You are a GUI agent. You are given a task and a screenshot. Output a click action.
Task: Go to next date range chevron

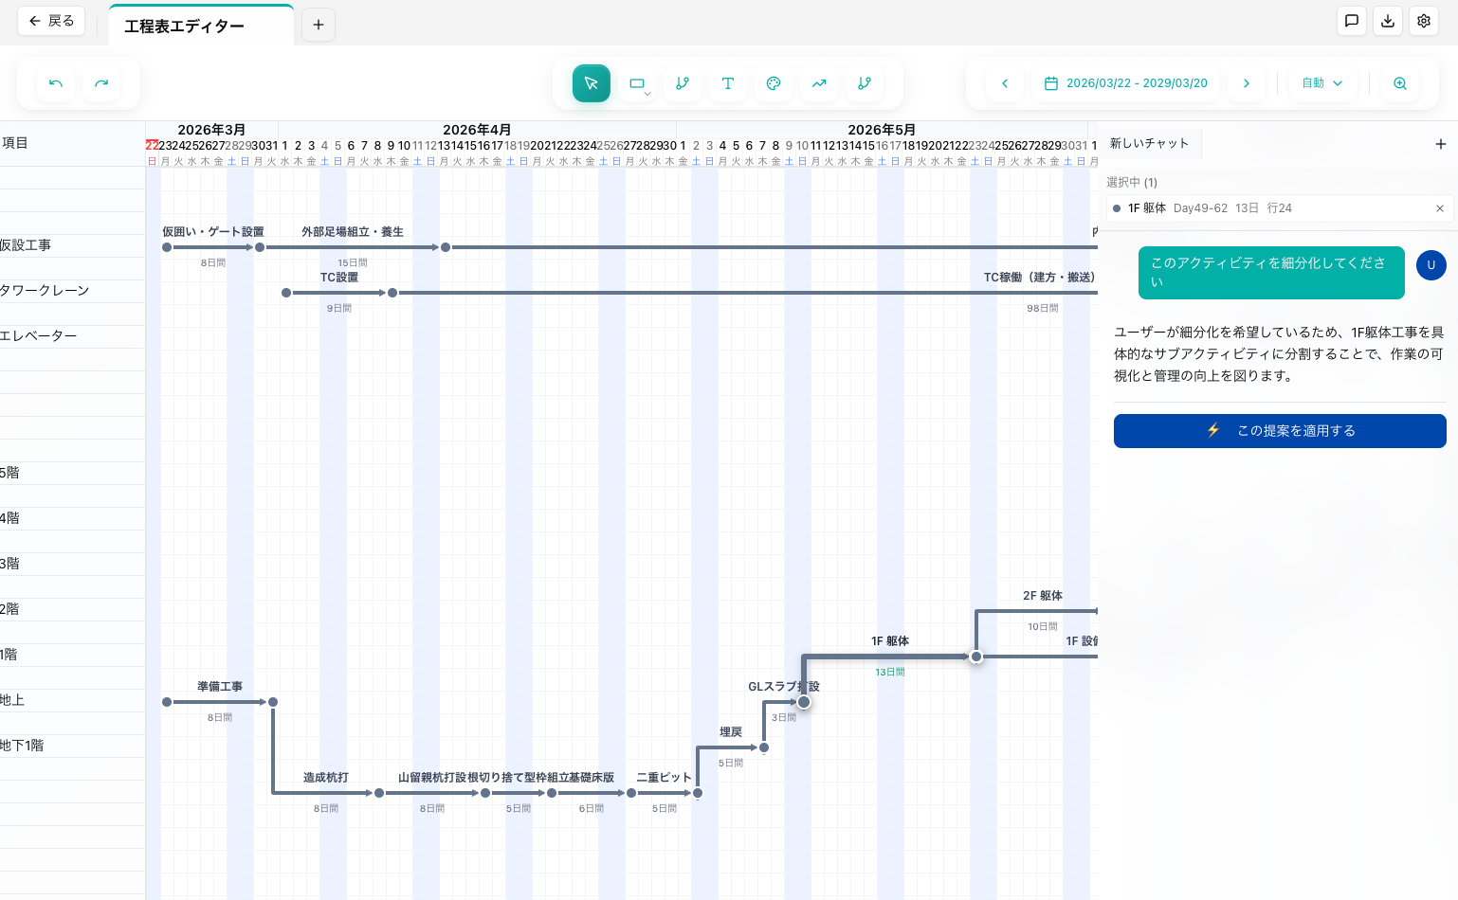[x=1247, y=83]
